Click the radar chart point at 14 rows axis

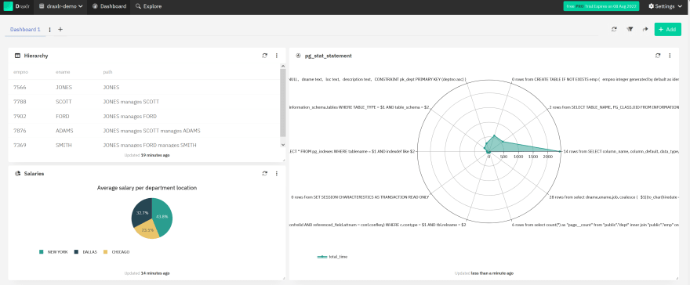click(x=561, y=151)
